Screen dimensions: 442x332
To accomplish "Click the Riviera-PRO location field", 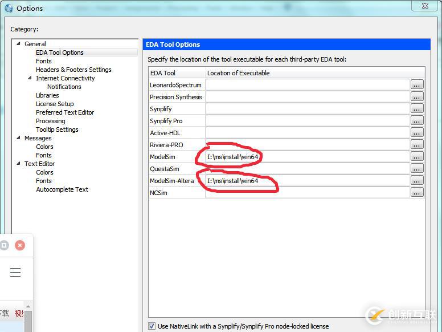I will pos(308,145).
